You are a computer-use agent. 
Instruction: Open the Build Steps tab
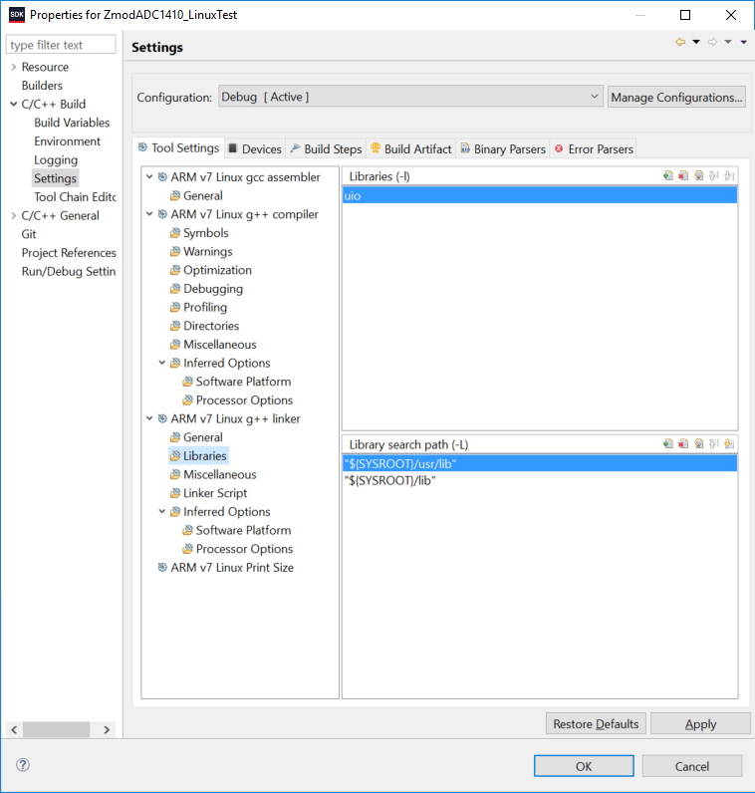pos(326,148)
